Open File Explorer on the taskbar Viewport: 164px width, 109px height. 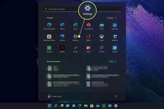86,106
